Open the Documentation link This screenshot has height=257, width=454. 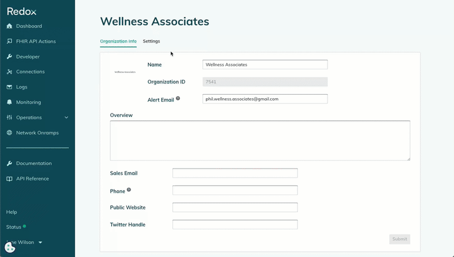(x=34, y=163)
